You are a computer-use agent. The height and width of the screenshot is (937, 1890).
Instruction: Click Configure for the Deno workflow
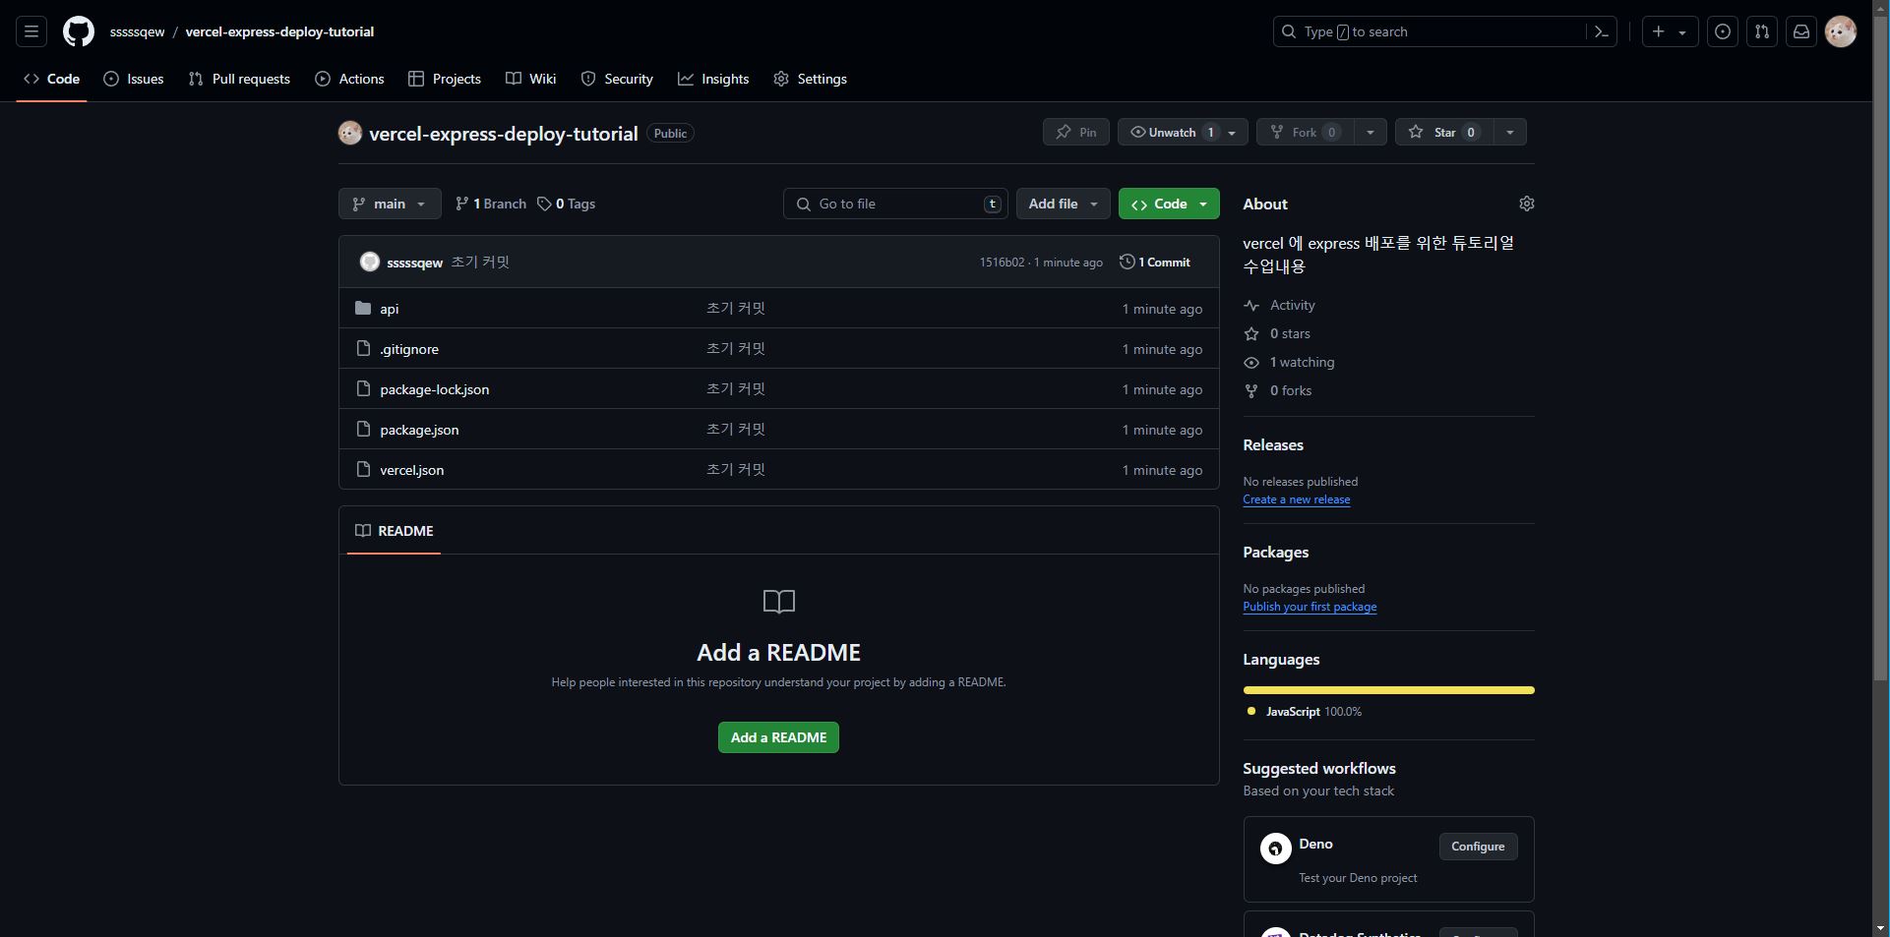tap(1478, 847)
